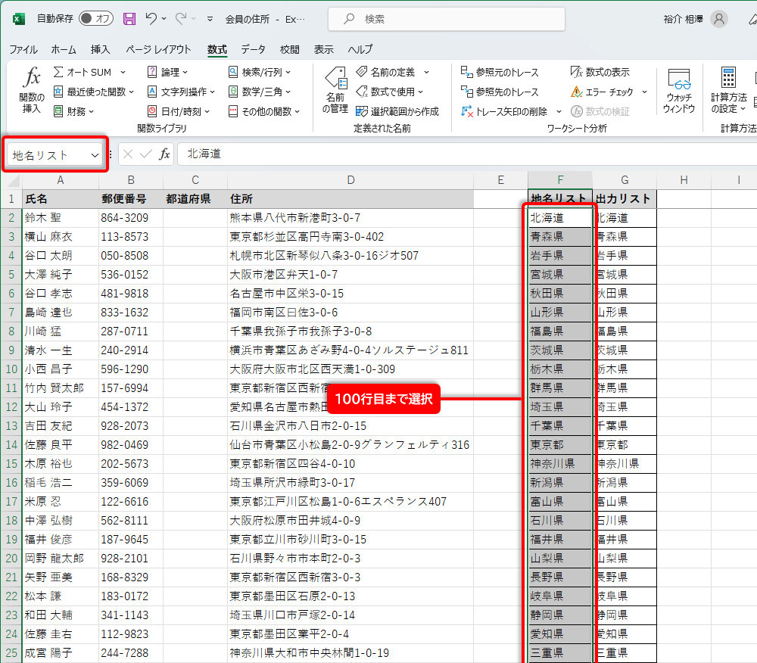Open 名前の管理 (Name Manager)

[336, 90]
